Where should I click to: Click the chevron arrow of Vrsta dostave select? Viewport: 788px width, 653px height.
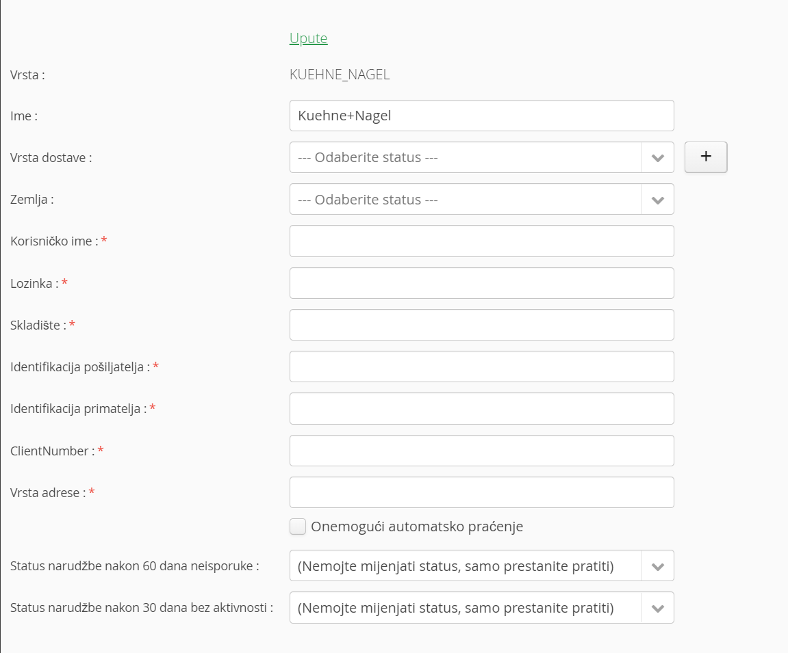pyautogui.click(x=658, y=157)
